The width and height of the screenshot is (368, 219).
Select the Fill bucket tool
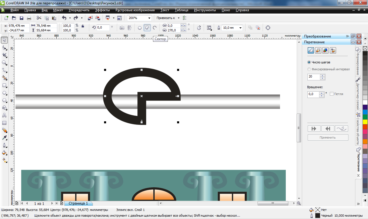coord(4,153)
